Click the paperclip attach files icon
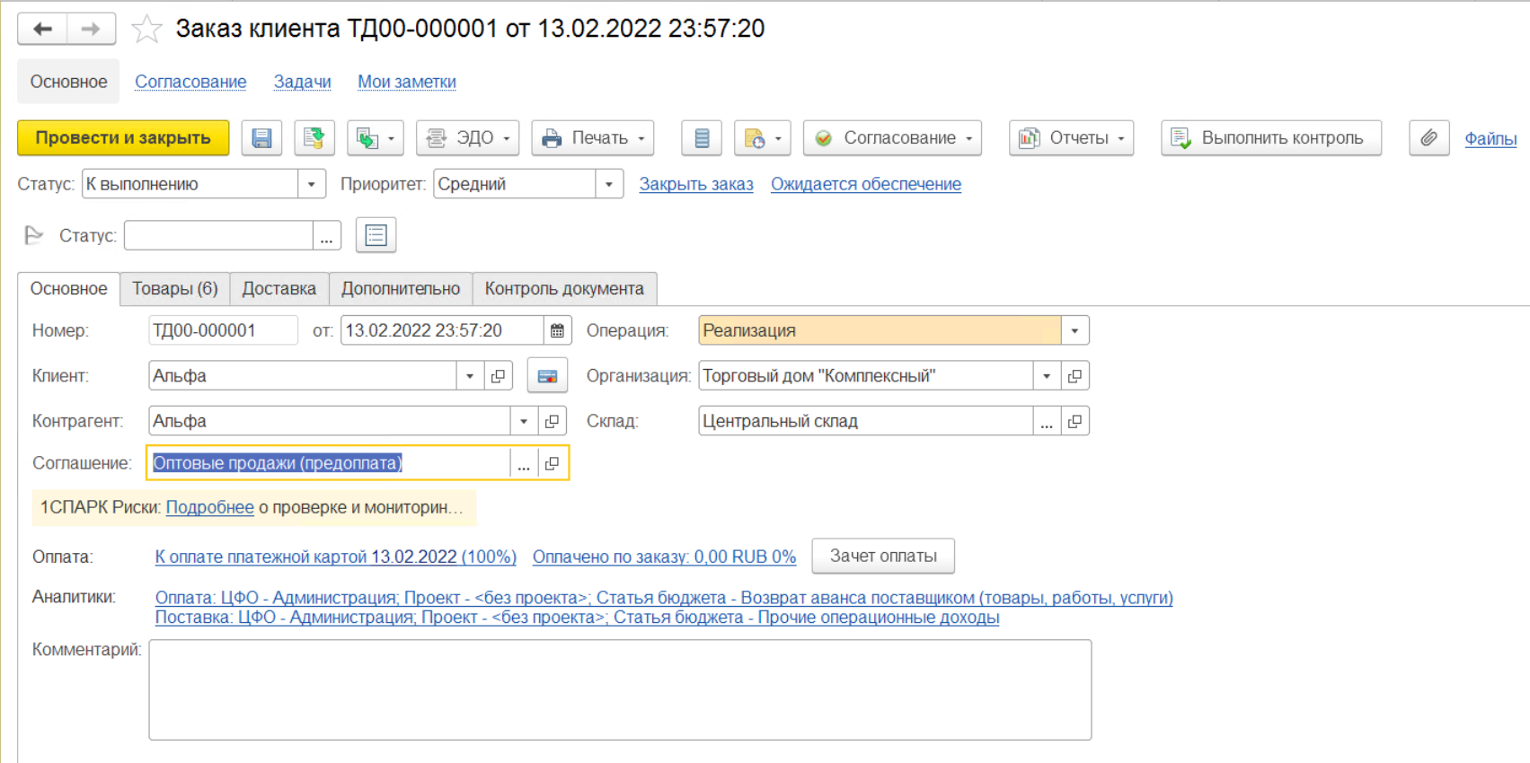Screen dimensions: 1530x763 coord(1428,138)
